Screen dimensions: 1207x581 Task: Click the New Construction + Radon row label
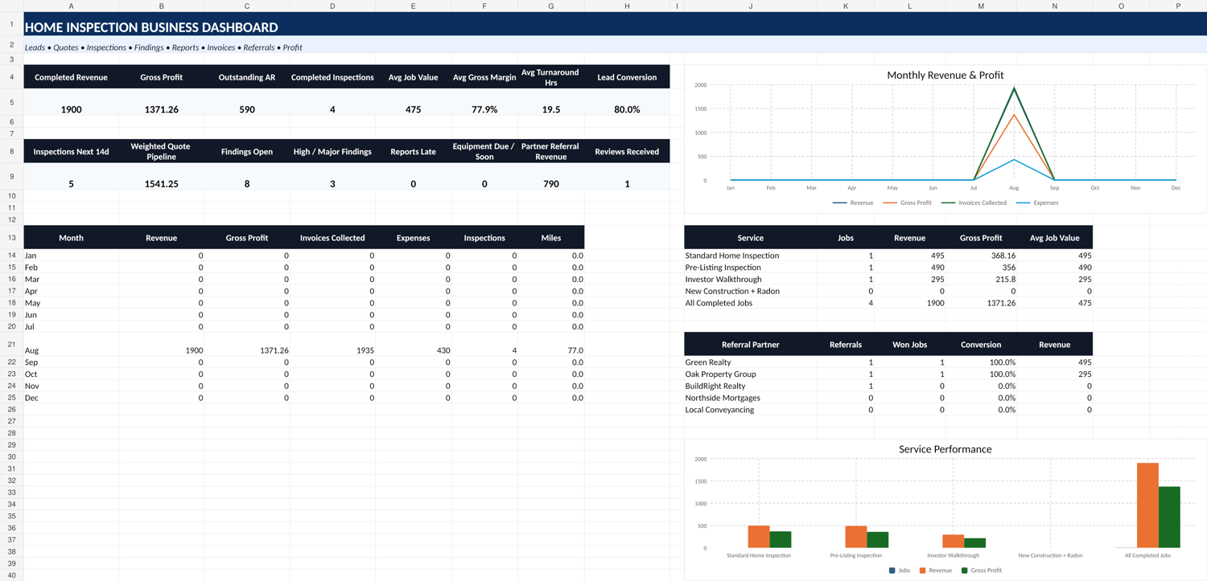pyautogui.click(x=751, y=291)
